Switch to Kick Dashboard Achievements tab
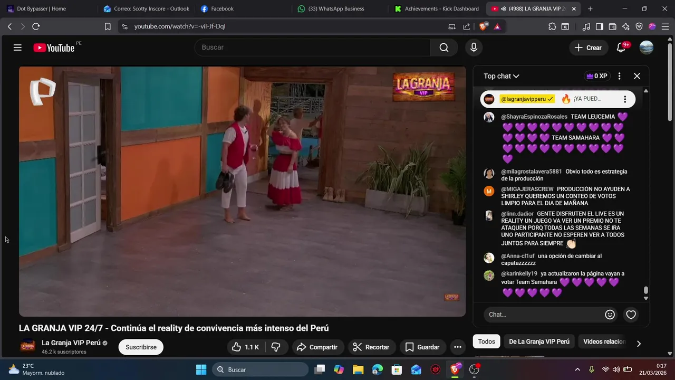Image resolution: width=675 pixels, height=380 pixels. [437, 8]
